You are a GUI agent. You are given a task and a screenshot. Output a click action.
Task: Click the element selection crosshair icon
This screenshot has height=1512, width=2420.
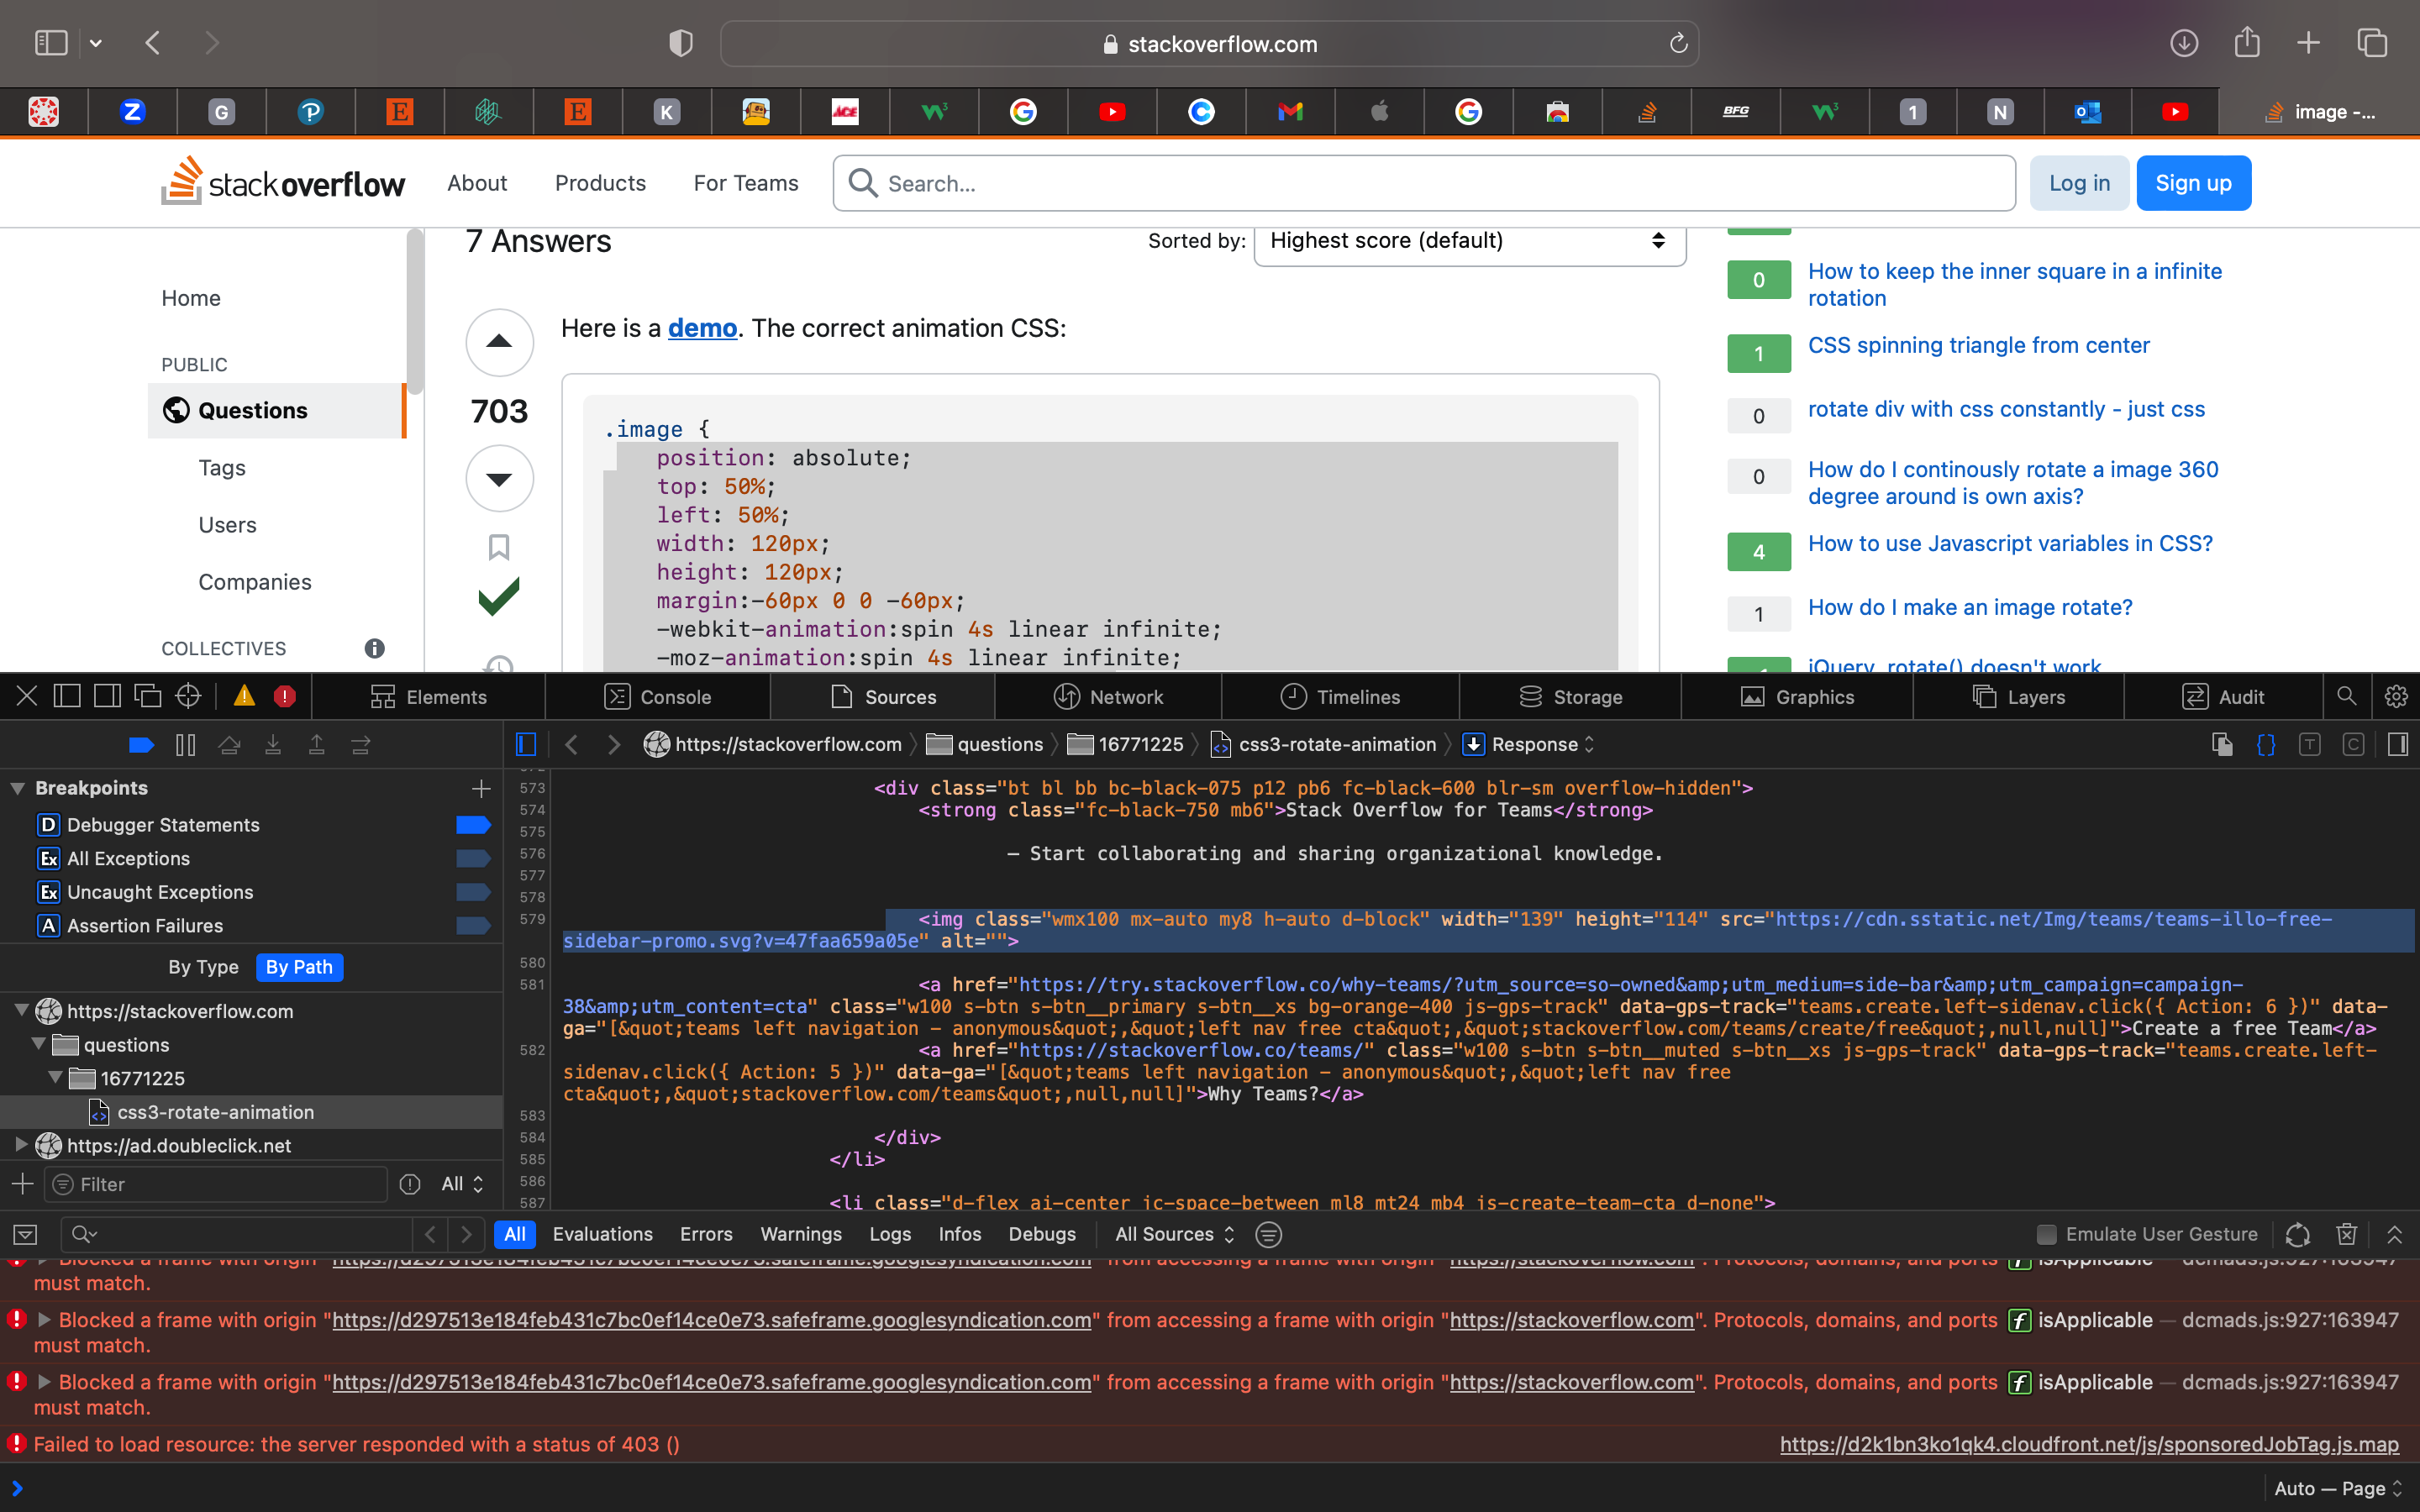click(188, 696)
